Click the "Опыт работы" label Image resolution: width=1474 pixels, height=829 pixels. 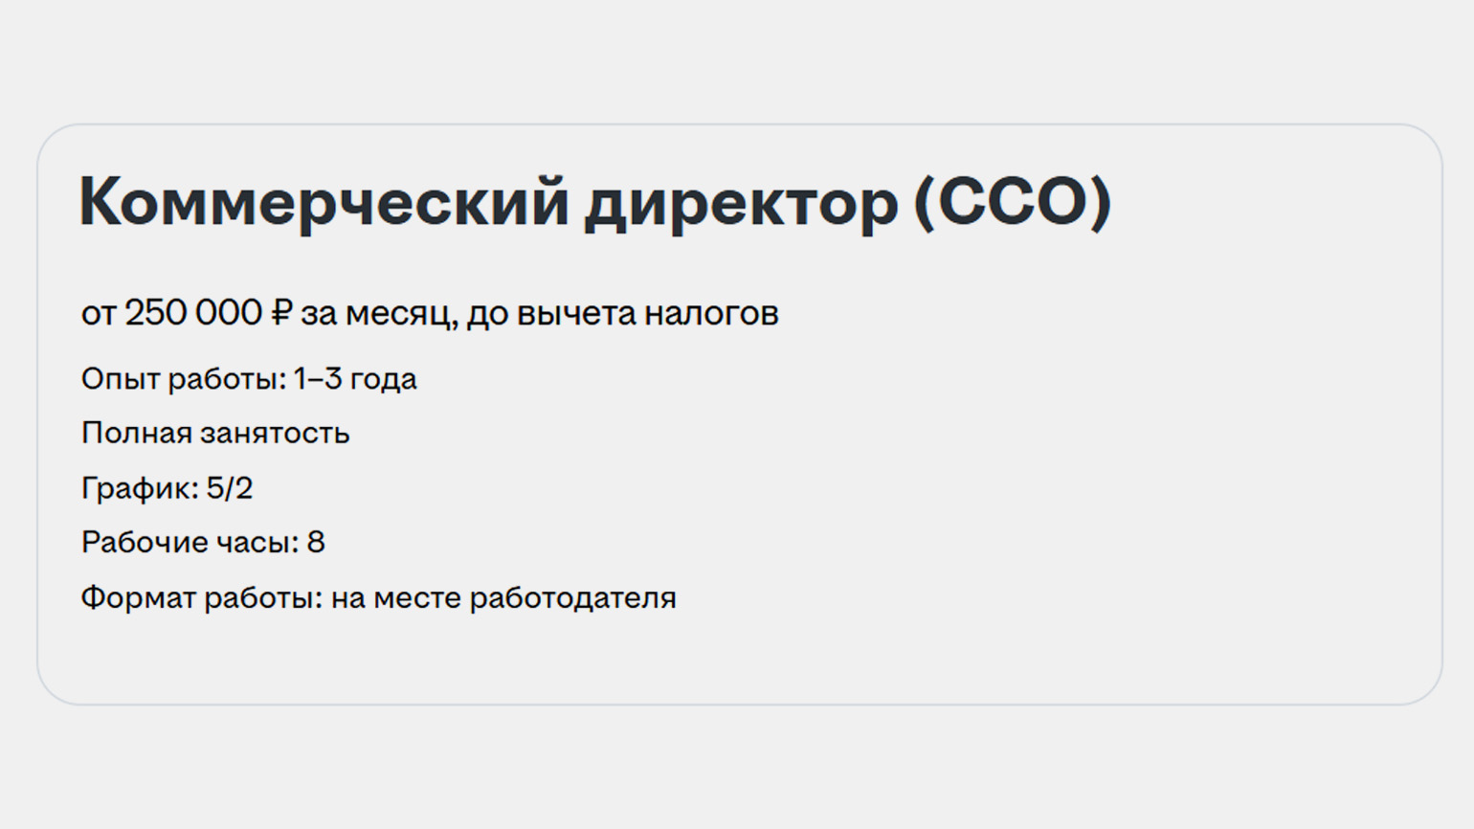click(x=183, y=379)
